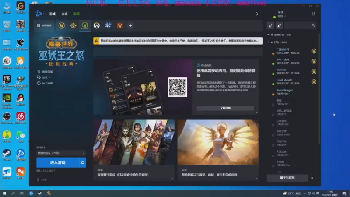Viewport: 350px width, 197px height.
Task: Open the notifications bell
Action: tap(257, 14)
